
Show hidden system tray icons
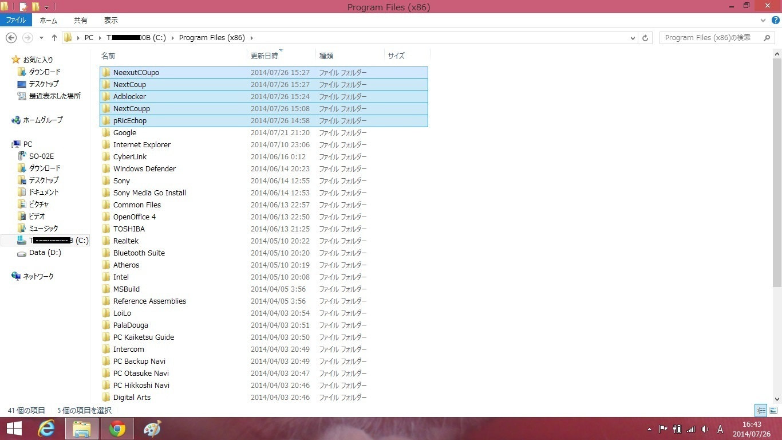point(649,429)
